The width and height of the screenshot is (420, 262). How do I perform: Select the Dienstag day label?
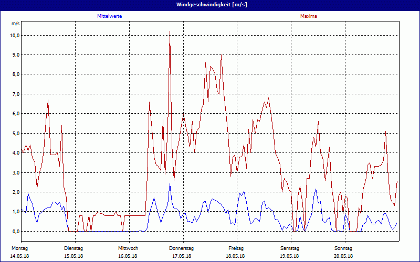73,247
